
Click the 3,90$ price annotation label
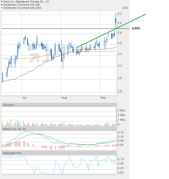(x=136, y=28)
